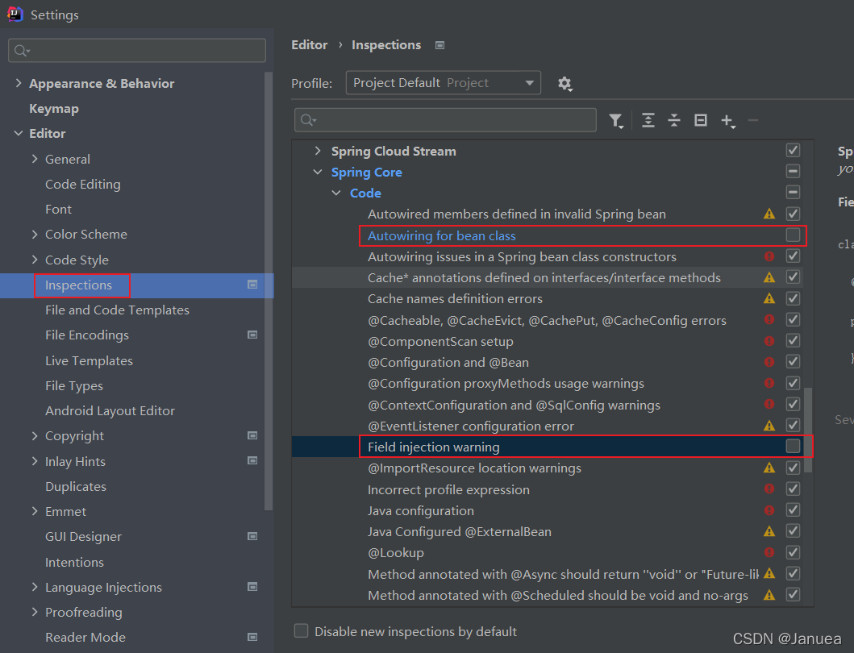
Task: Collapse the Code subgroup under Spring Core
Action: coord(336,193)
